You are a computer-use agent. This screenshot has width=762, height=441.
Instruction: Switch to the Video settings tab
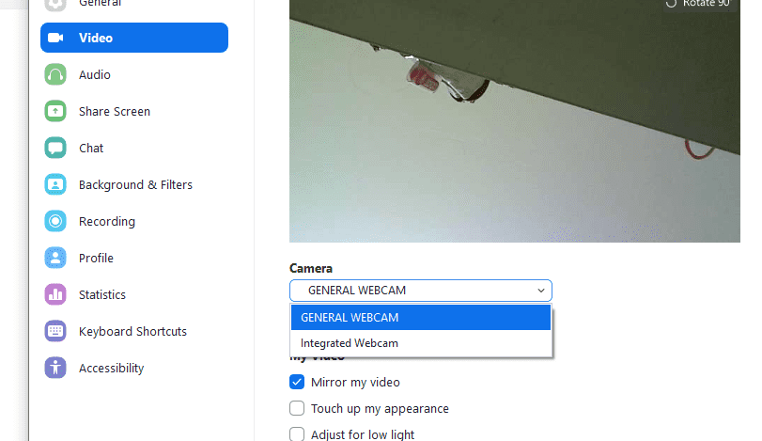[134, 38]
